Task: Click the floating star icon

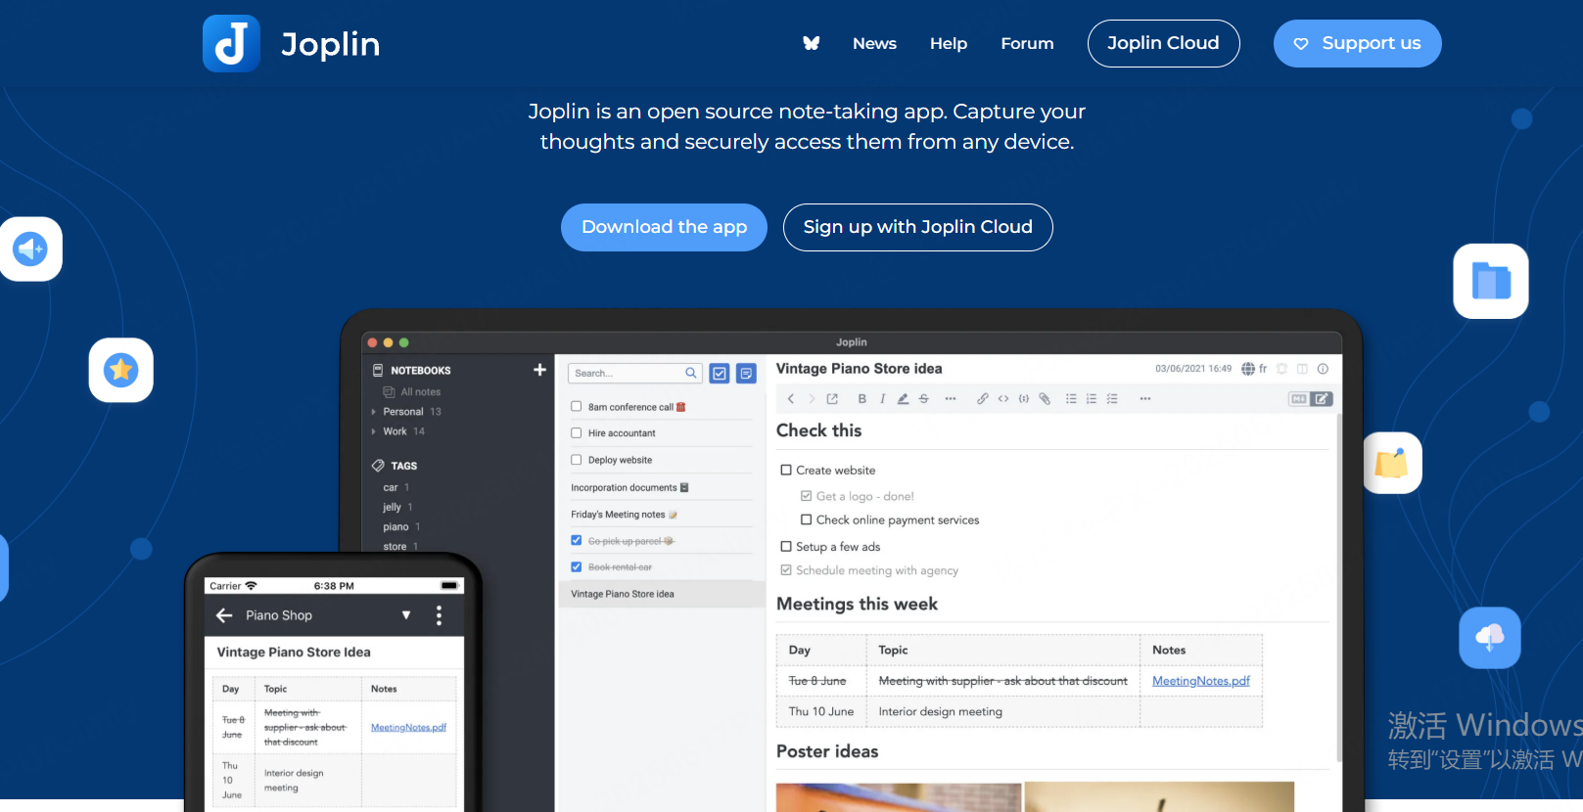Action: (121, 370)
